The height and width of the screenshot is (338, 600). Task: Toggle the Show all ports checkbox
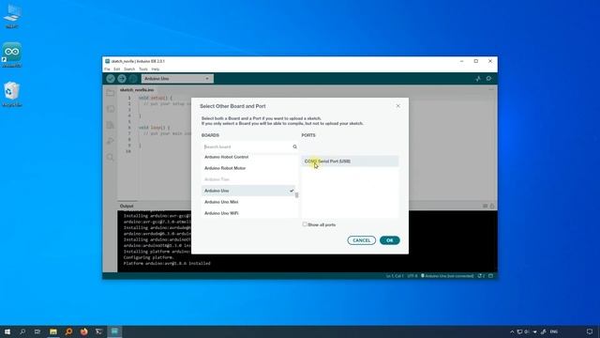click(x=305, y=224)
